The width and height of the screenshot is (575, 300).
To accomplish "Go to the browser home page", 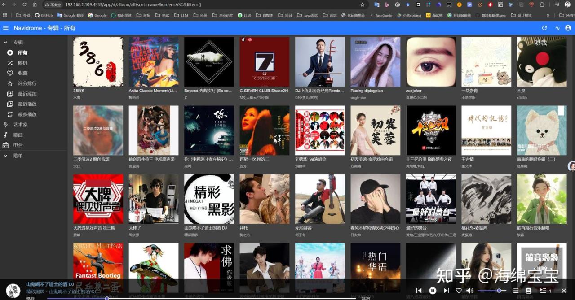I will (x=35, y=4).
